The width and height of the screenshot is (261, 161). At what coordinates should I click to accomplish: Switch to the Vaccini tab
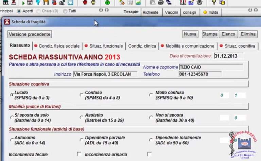click(171, 12)
